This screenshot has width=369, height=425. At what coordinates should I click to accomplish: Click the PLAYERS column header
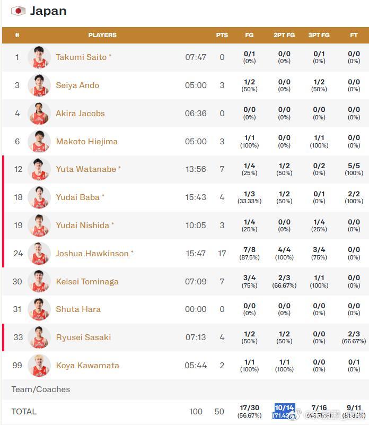(102, 35)
